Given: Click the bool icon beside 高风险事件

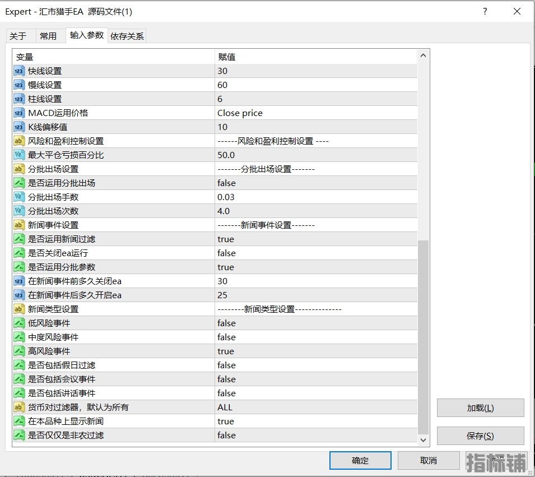Looking at the screenshot, I should click(19, 351).
